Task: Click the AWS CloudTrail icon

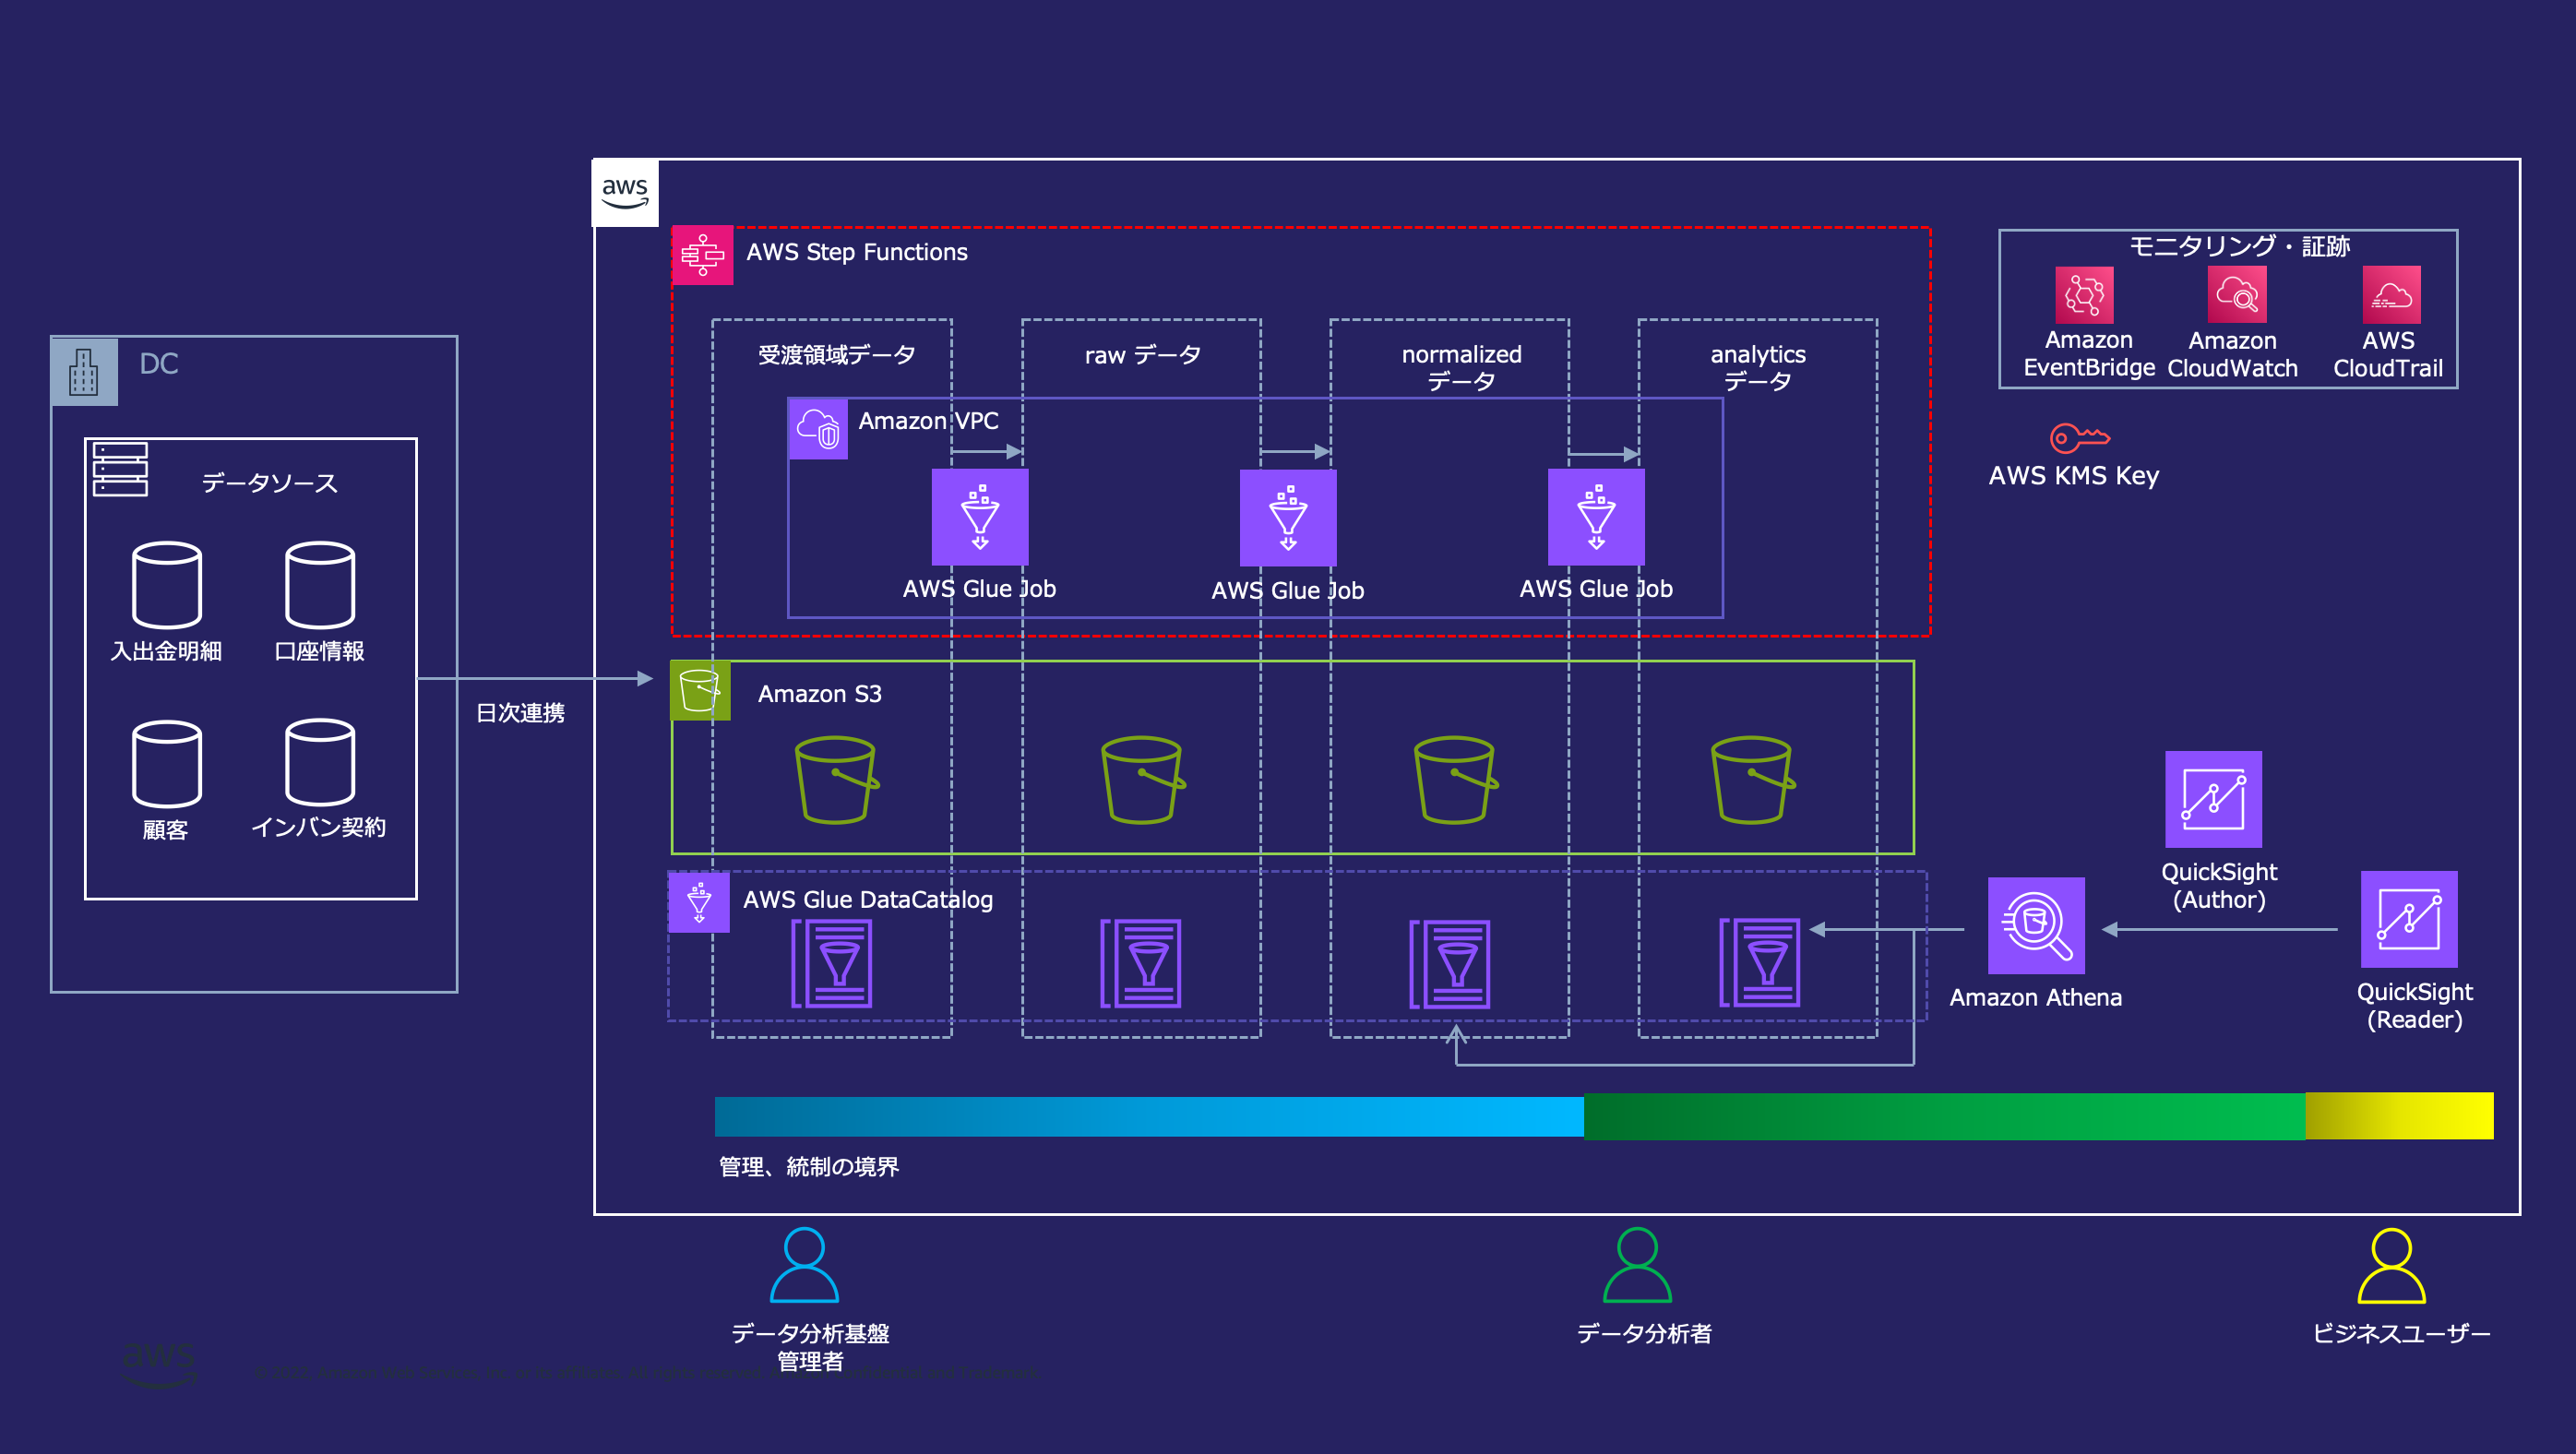Action: (x=2392, y=295)
